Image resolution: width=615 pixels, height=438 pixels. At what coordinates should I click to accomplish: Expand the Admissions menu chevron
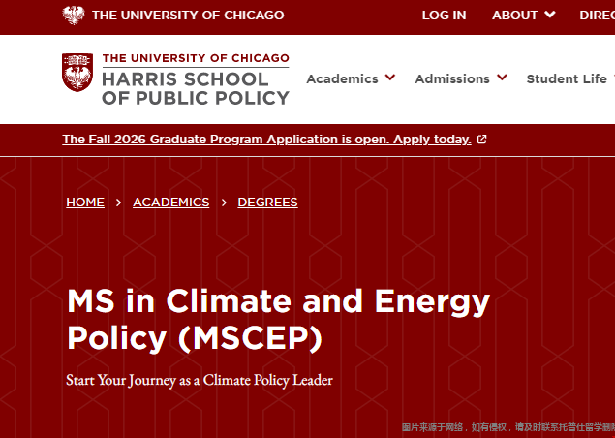tap(502, 78)
